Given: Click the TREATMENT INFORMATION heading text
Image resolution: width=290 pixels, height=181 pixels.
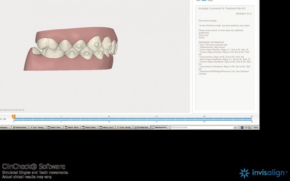Looking at the screenshot, I should [x=211, y=42].
